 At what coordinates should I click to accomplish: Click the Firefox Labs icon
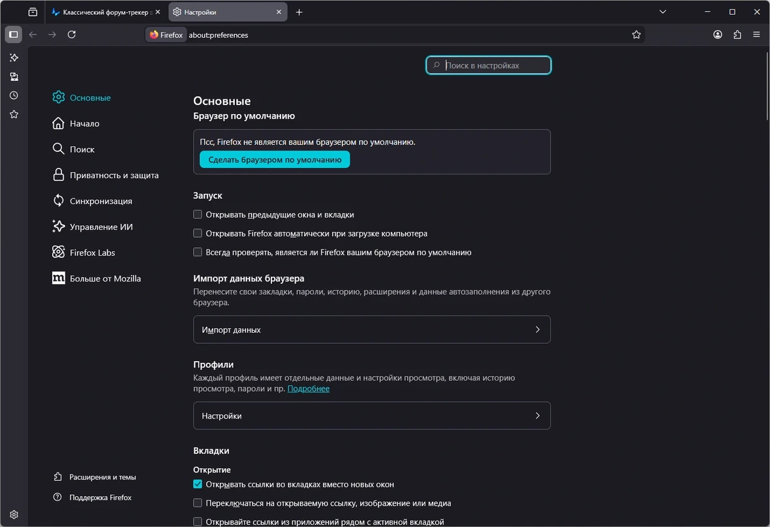[58, 252]
